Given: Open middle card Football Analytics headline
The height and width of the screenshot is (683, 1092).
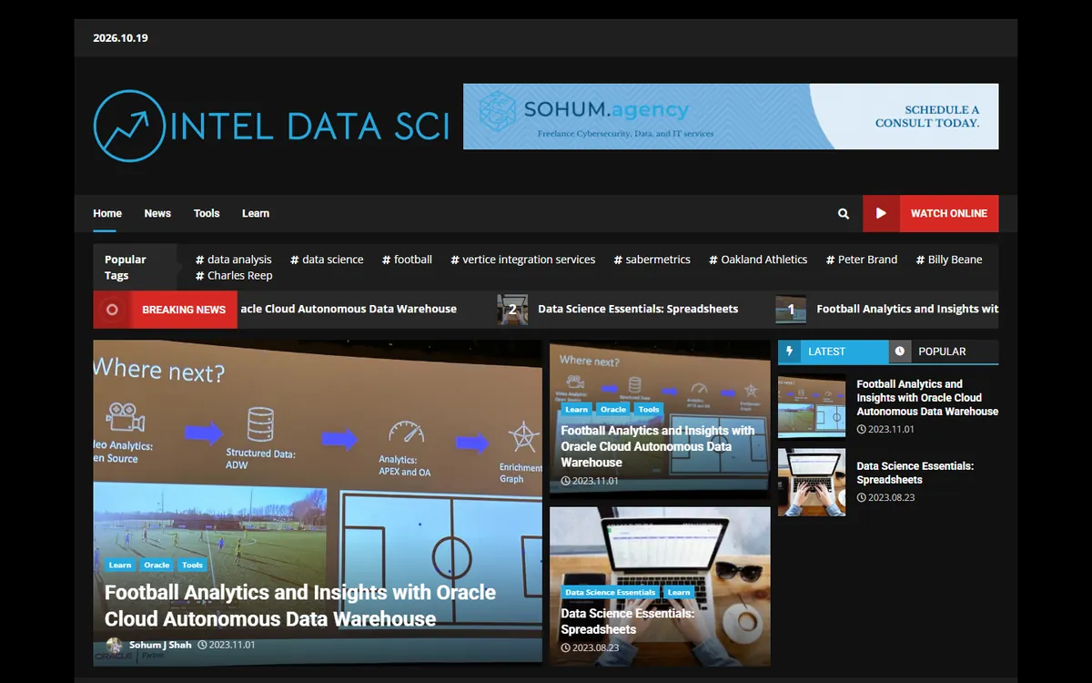Looking at the screenshot, I should click(x=658, y=446).
